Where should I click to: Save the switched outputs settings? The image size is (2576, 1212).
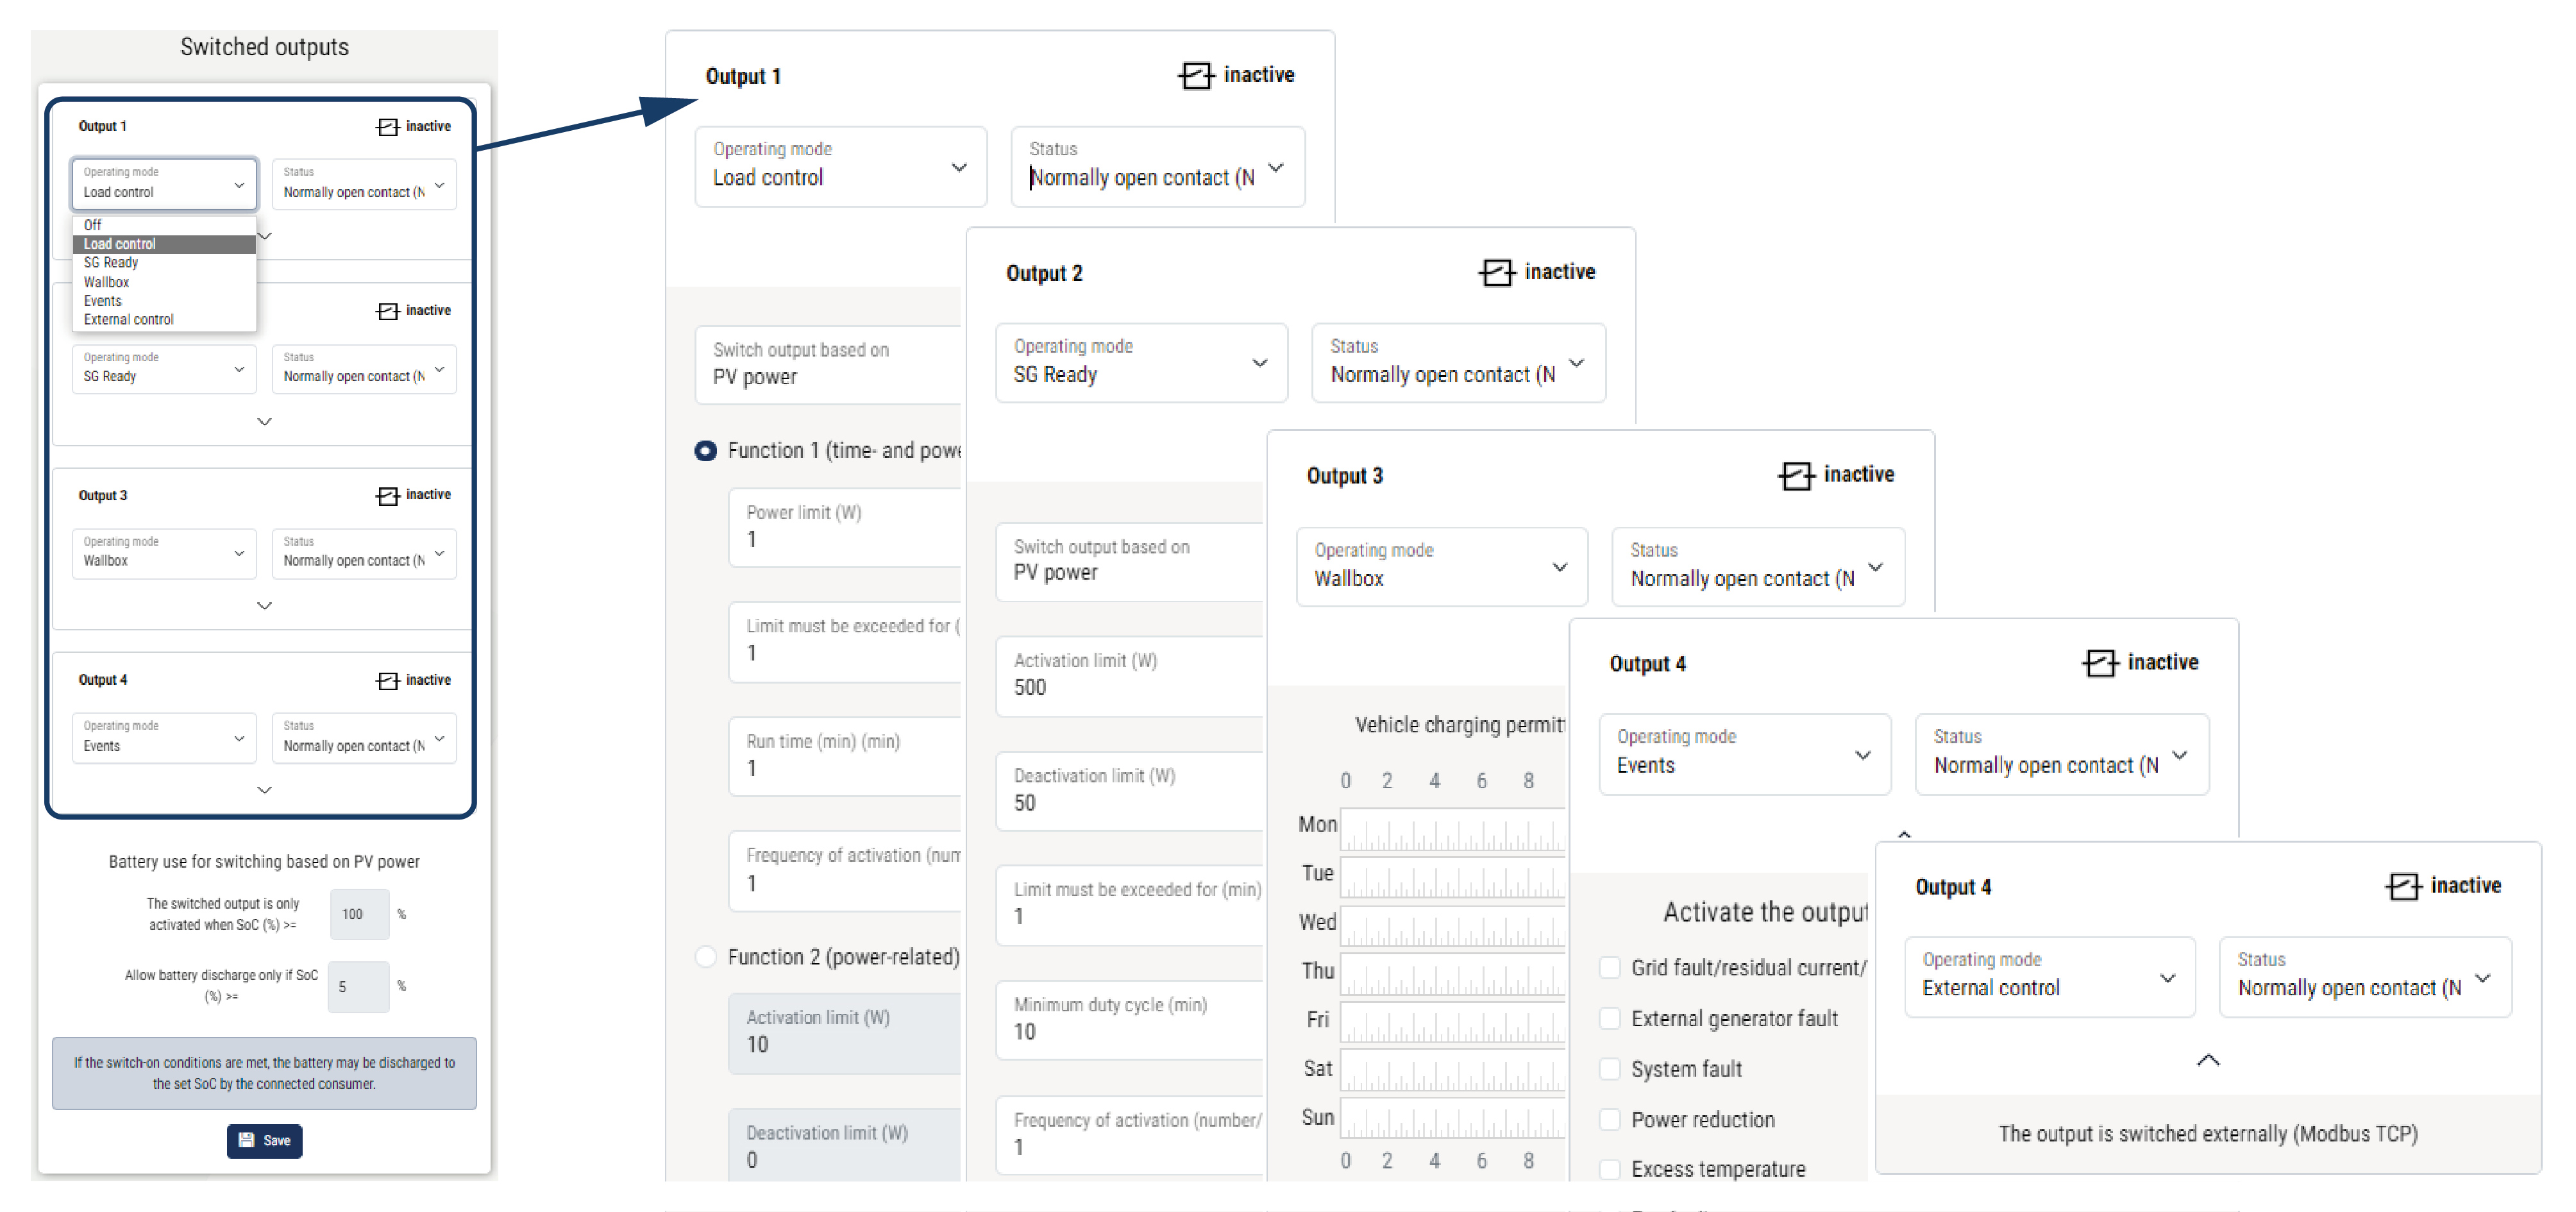[265, 1140]
